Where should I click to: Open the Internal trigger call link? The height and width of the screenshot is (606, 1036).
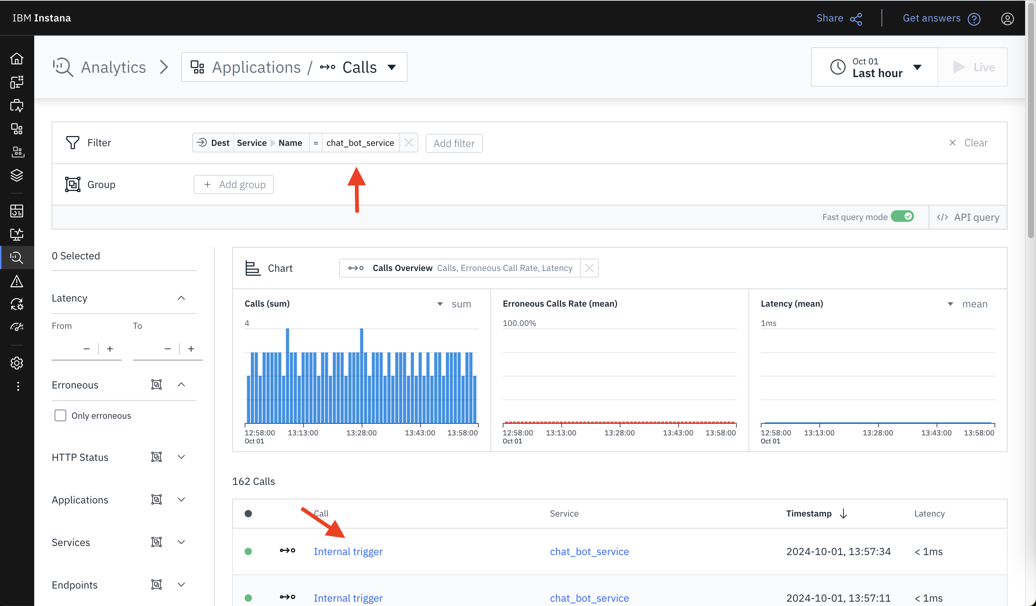coord(348,551)
